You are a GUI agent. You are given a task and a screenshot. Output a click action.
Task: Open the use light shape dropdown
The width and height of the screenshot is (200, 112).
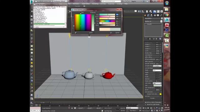(157, 66)
